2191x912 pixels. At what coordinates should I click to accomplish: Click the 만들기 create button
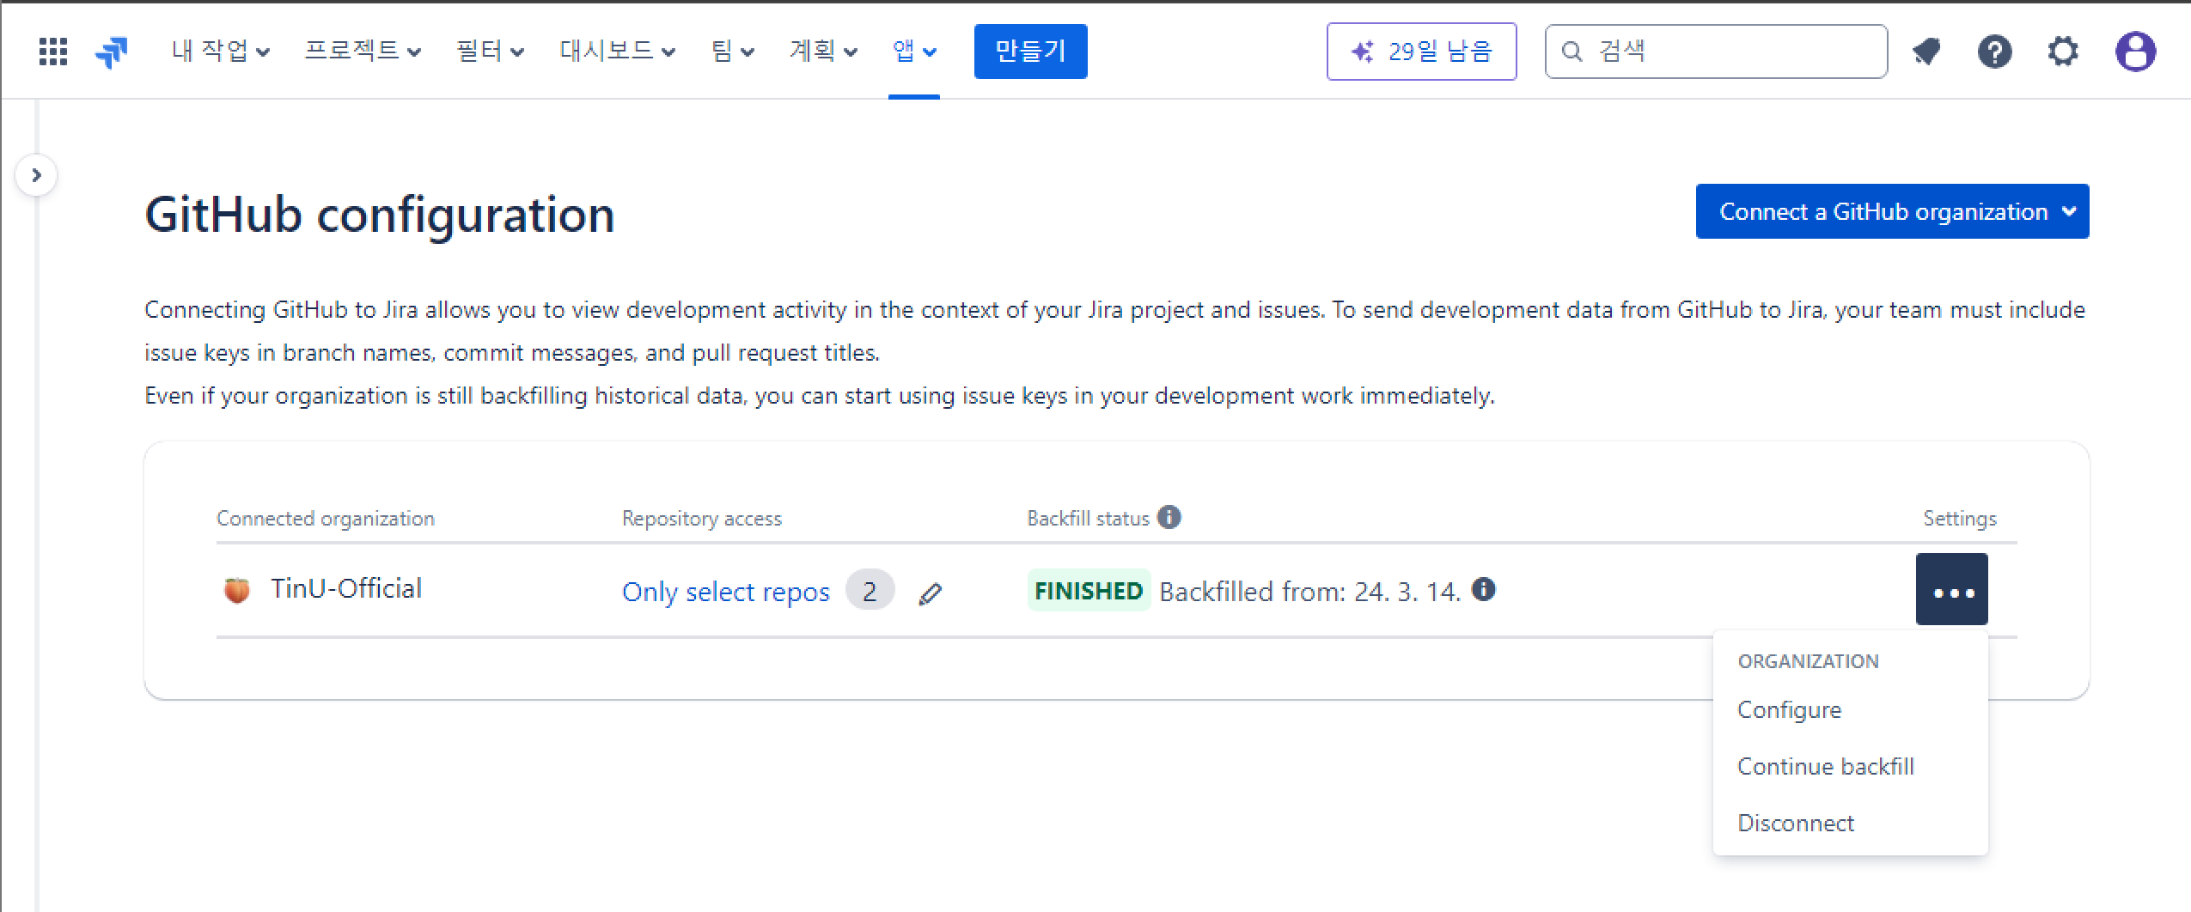[1030, 52]
